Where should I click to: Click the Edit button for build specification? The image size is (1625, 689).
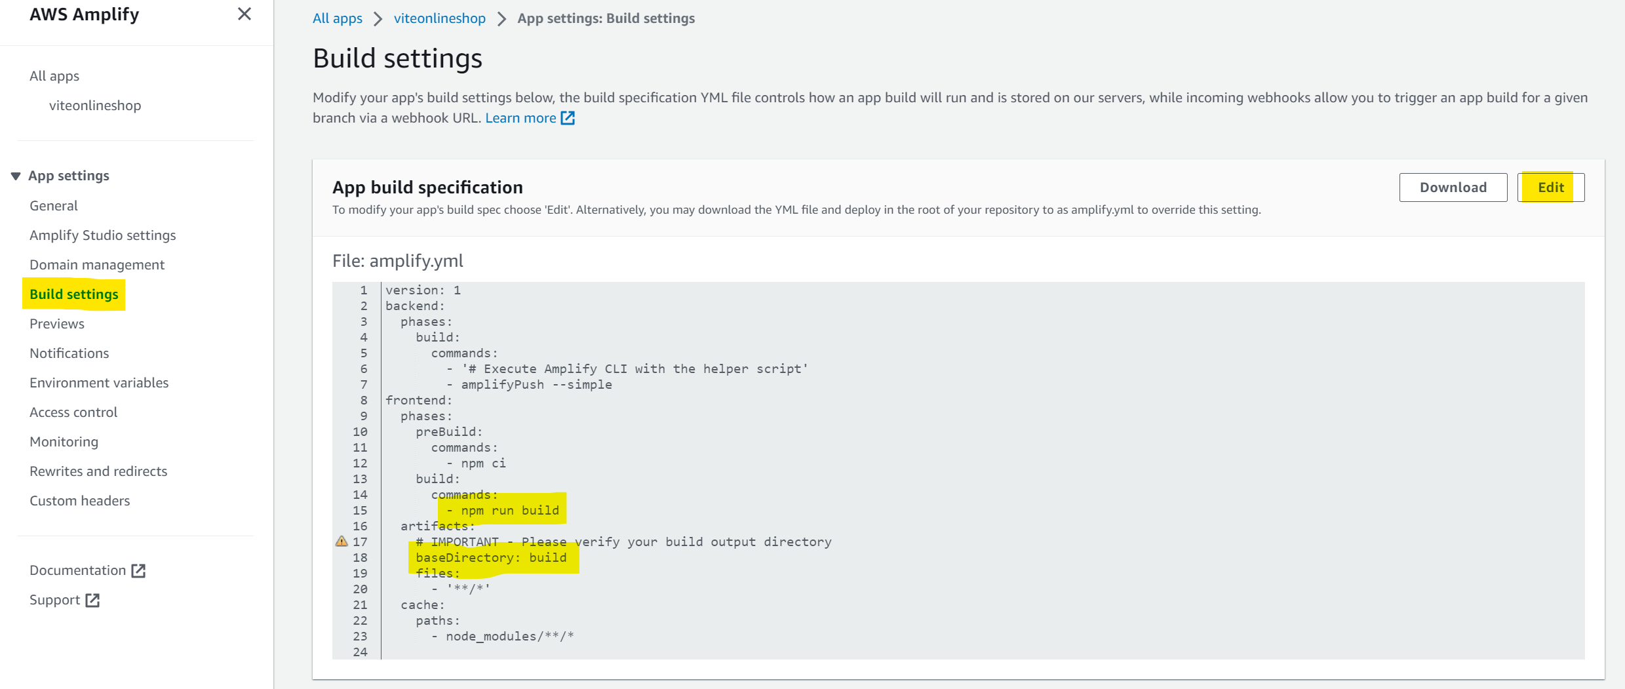point(1550,187)
